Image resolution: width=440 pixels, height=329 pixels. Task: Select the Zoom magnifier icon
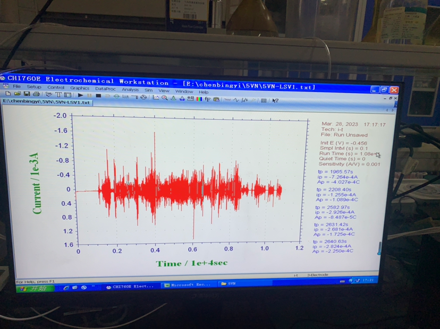click(x=164, y=98)
